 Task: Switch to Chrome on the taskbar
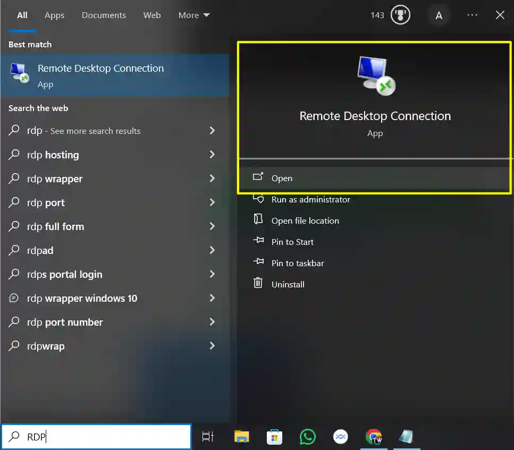(x=374, y=437)
